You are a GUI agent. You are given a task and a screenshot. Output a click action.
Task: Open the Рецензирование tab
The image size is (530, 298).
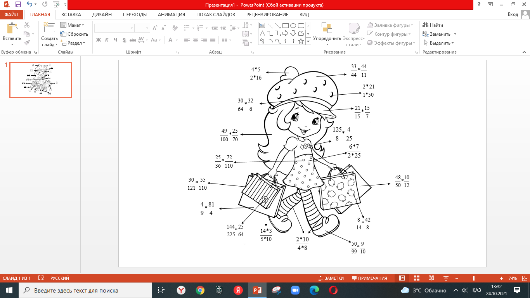tap(267, 15)
